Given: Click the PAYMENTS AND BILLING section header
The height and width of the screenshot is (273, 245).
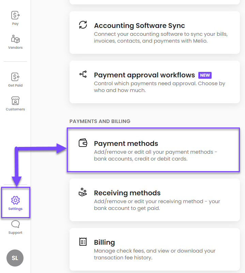Looking at the screenshot, I should [100, 121].
